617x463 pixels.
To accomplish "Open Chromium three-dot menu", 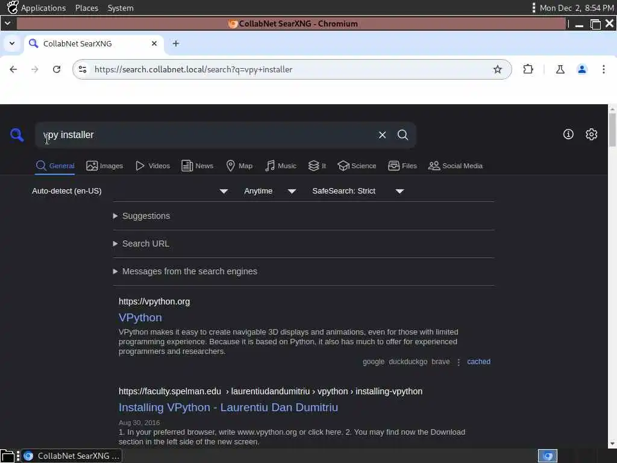I will click(x=604, y=69).
